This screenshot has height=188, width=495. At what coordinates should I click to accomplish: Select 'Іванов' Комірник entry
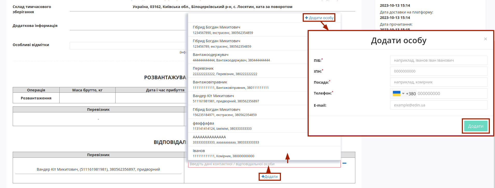[x=264, y=153]
